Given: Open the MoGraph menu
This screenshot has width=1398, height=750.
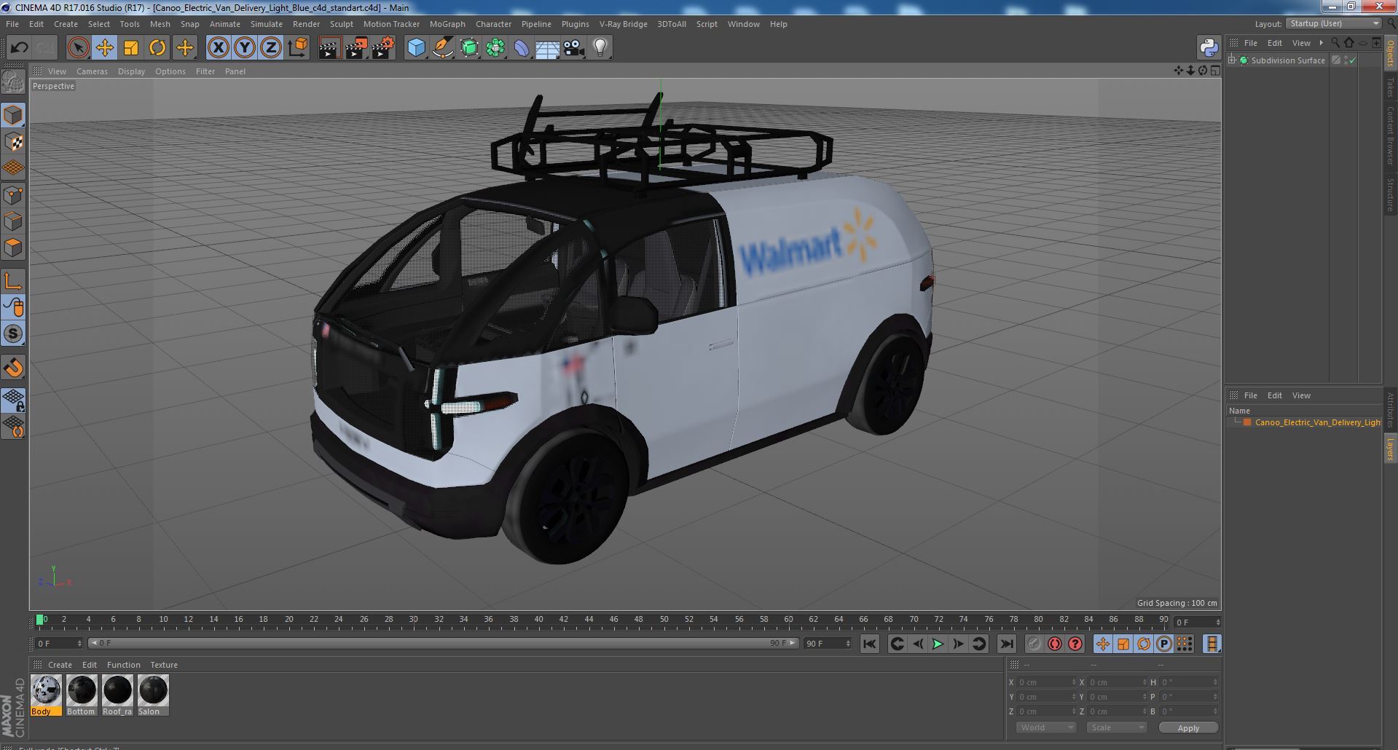Looking at the screenshot, I should coord(447,24).
